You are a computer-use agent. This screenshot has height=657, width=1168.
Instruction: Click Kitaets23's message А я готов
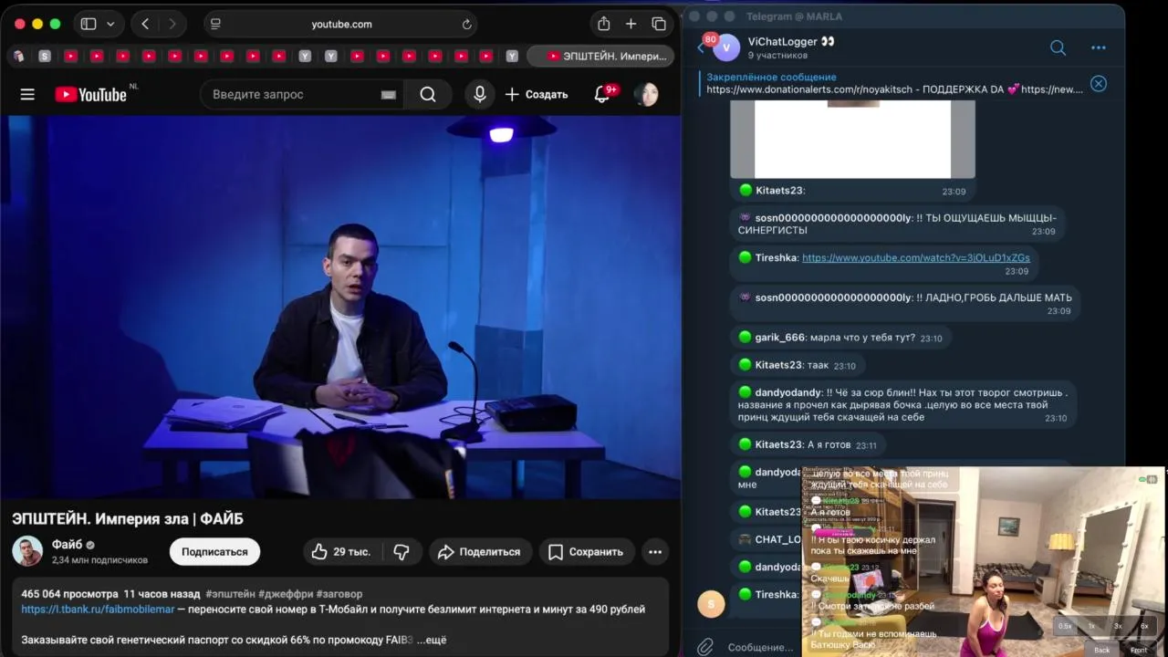[x=808, y=444]
